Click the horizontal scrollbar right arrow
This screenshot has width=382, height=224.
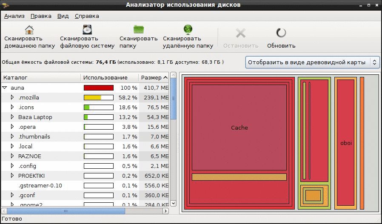tap(165, 211)
